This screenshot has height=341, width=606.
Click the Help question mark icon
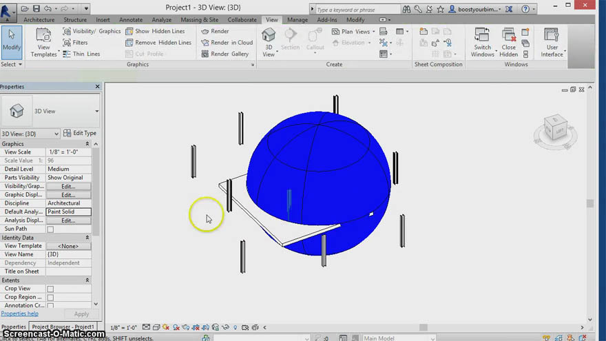[525, 9]
